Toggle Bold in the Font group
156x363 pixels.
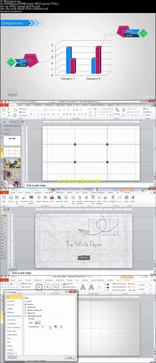tap(31, 114)
